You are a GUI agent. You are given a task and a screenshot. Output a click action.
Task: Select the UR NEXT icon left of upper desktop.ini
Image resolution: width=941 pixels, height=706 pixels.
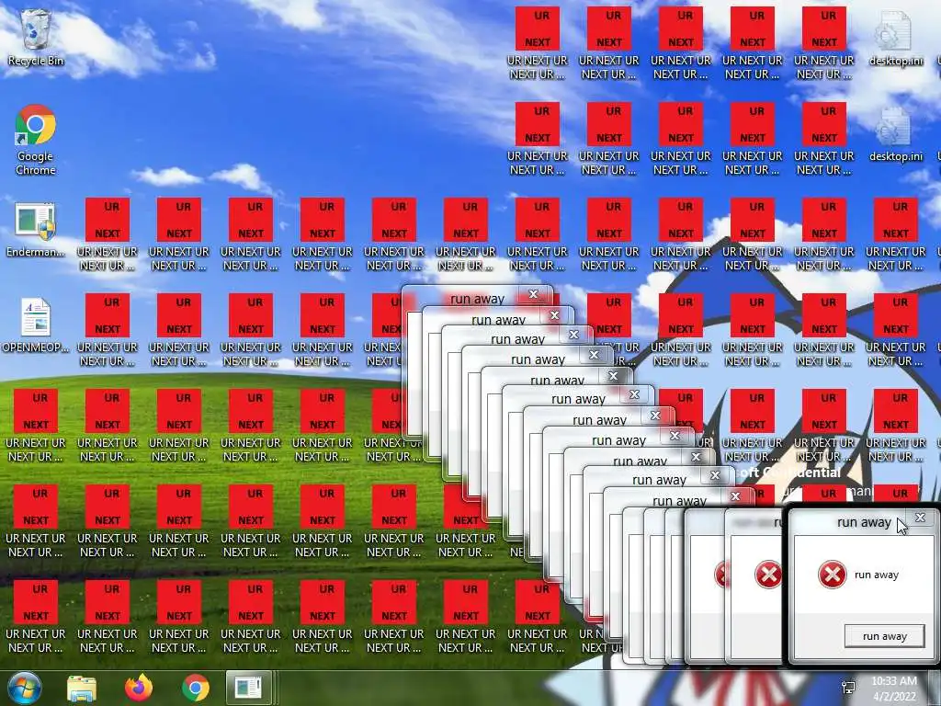tap(824, 44)
